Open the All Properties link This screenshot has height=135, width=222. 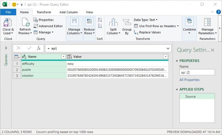(189, 80)
